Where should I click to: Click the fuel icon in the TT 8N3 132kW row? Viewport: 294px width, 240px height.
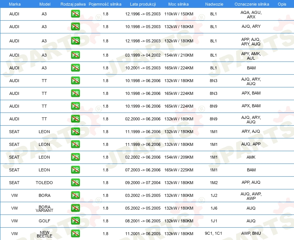point(75,80)
